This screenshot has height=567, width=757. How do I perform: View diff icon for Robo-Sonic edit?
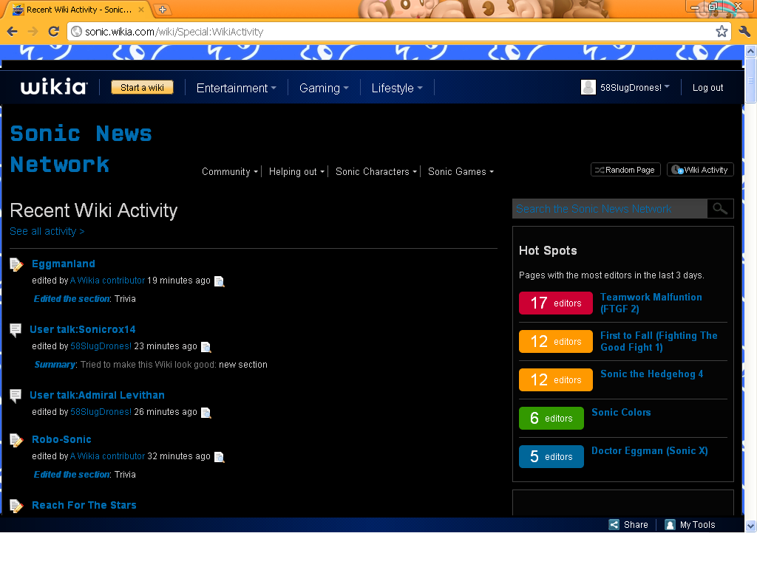point(220,457)
